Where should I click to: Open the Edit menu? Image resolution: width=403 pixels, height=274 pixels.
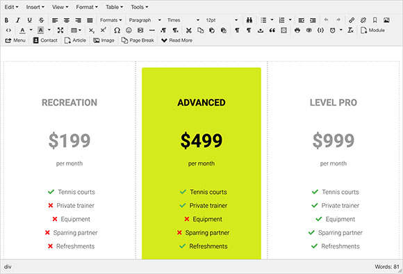[x=11, y=7]
